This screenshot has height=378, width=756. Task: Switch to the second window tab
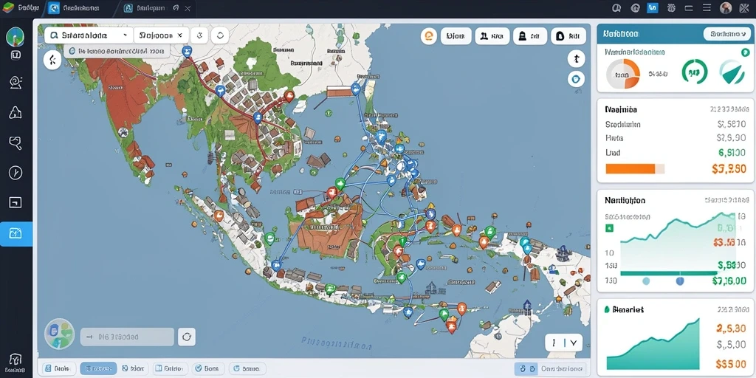click(151, 8)
